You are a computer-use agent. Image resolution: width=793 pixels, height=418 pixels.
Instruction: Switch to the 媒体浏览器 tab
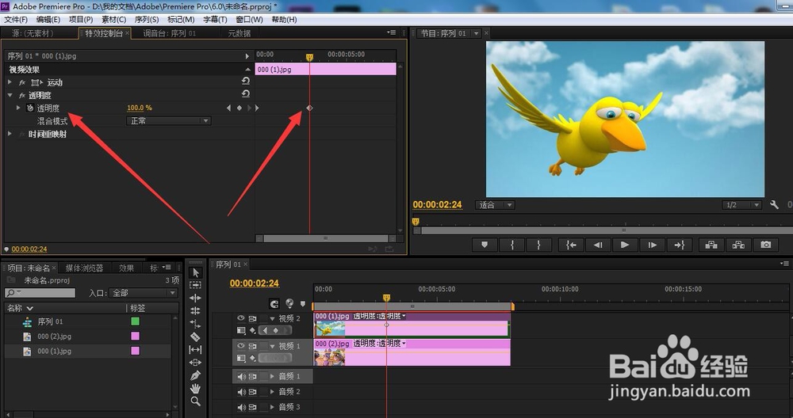pos(84,268)
